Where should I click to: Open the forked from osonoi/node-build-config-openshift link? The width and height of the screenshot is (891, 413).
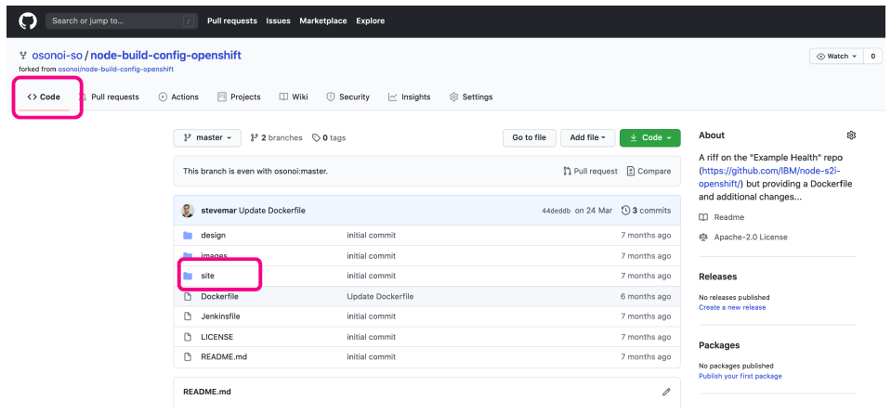point(116,70)
